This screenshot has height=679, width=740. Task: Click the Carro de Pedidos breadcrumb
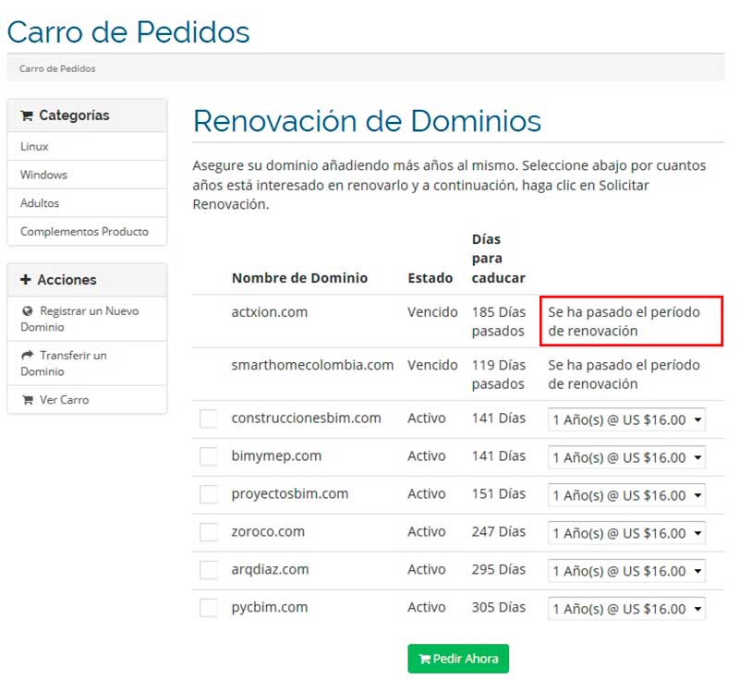pos(57,68)
